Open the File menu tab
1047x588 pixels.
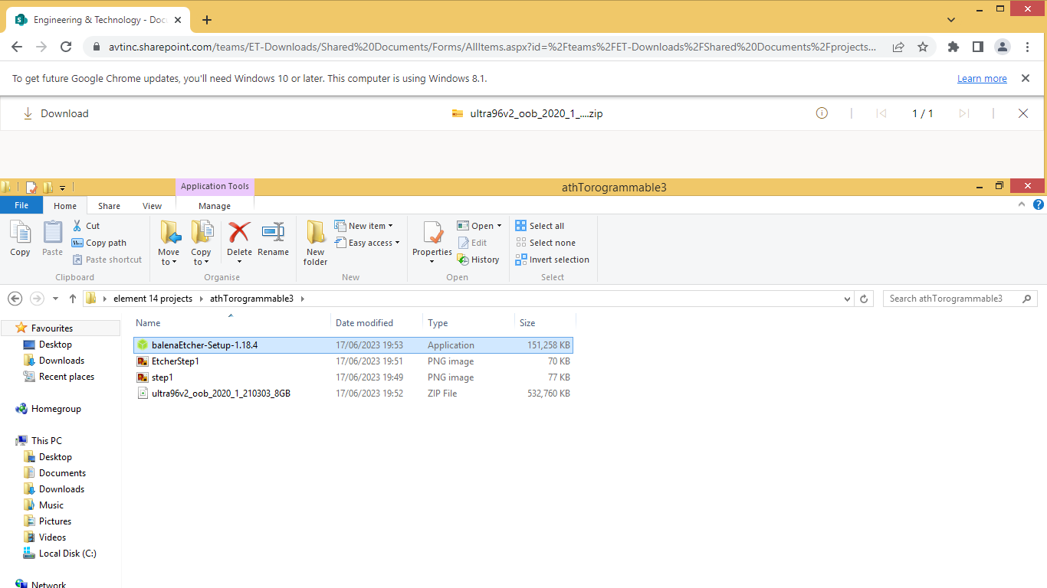click(21, 205)
